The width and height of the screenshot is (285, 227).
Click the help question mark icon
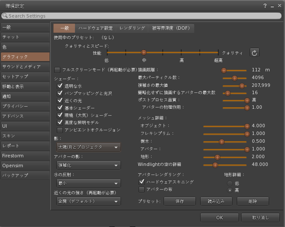click(x=265, y=6)
